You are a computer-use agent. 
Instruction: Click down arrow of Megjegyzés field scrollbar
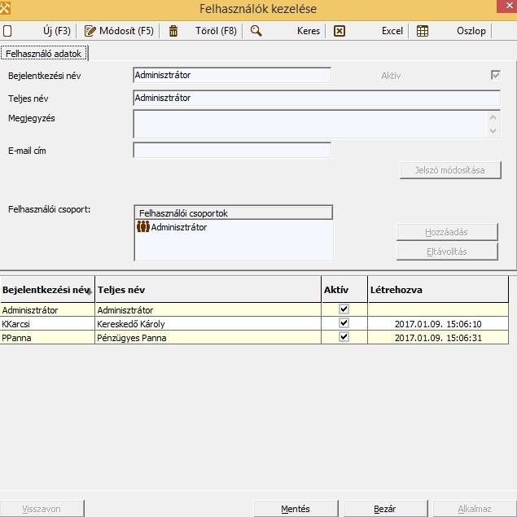[x=493, y=131]
